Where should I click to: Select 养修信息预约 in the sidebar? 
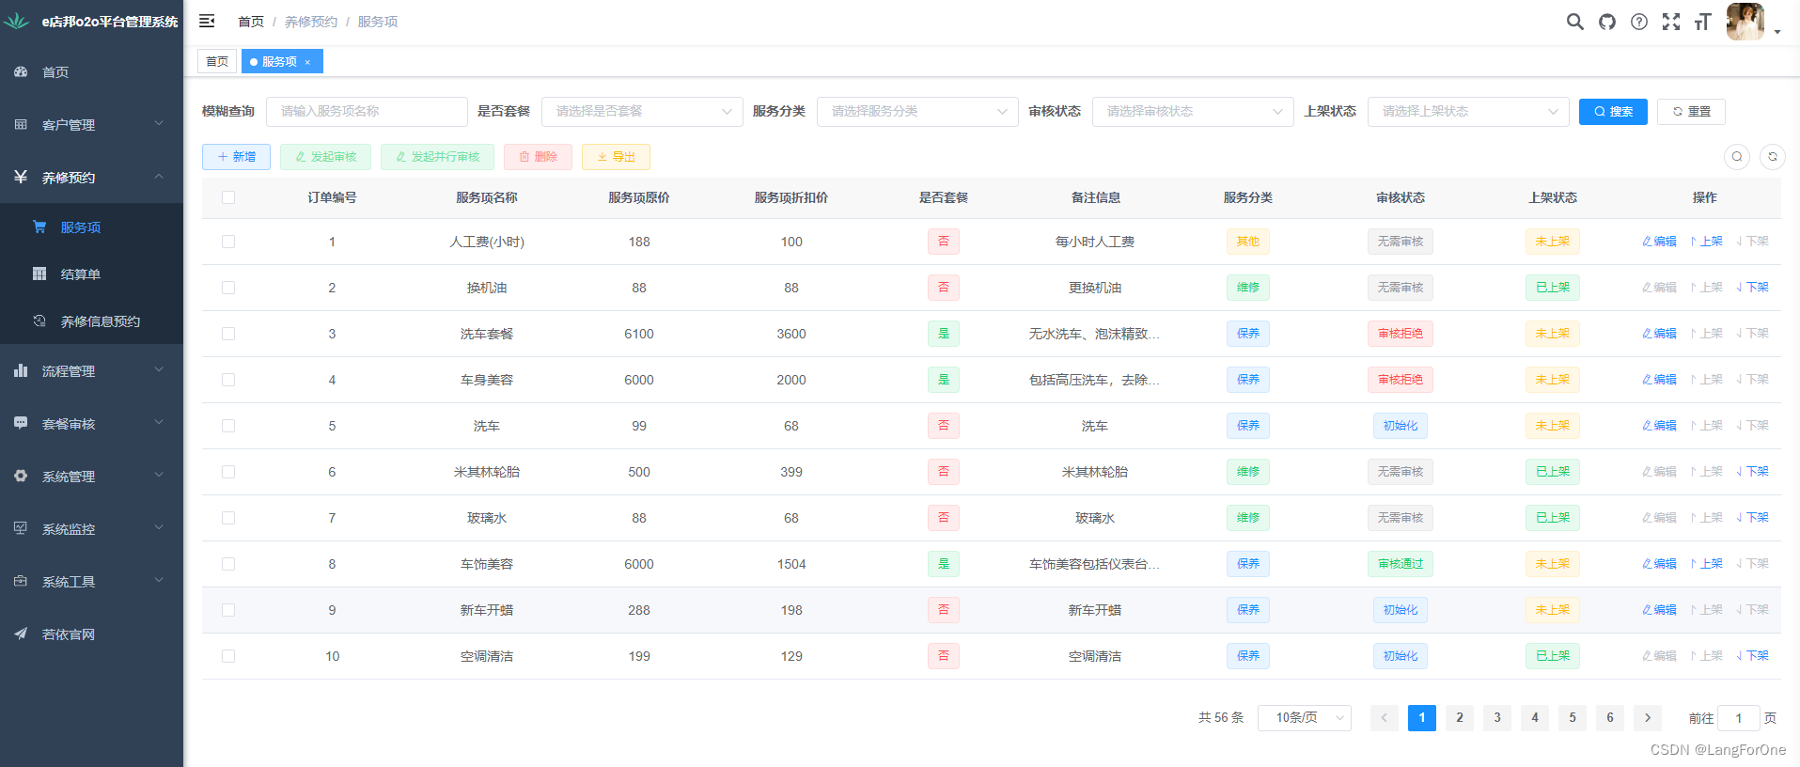91,321
